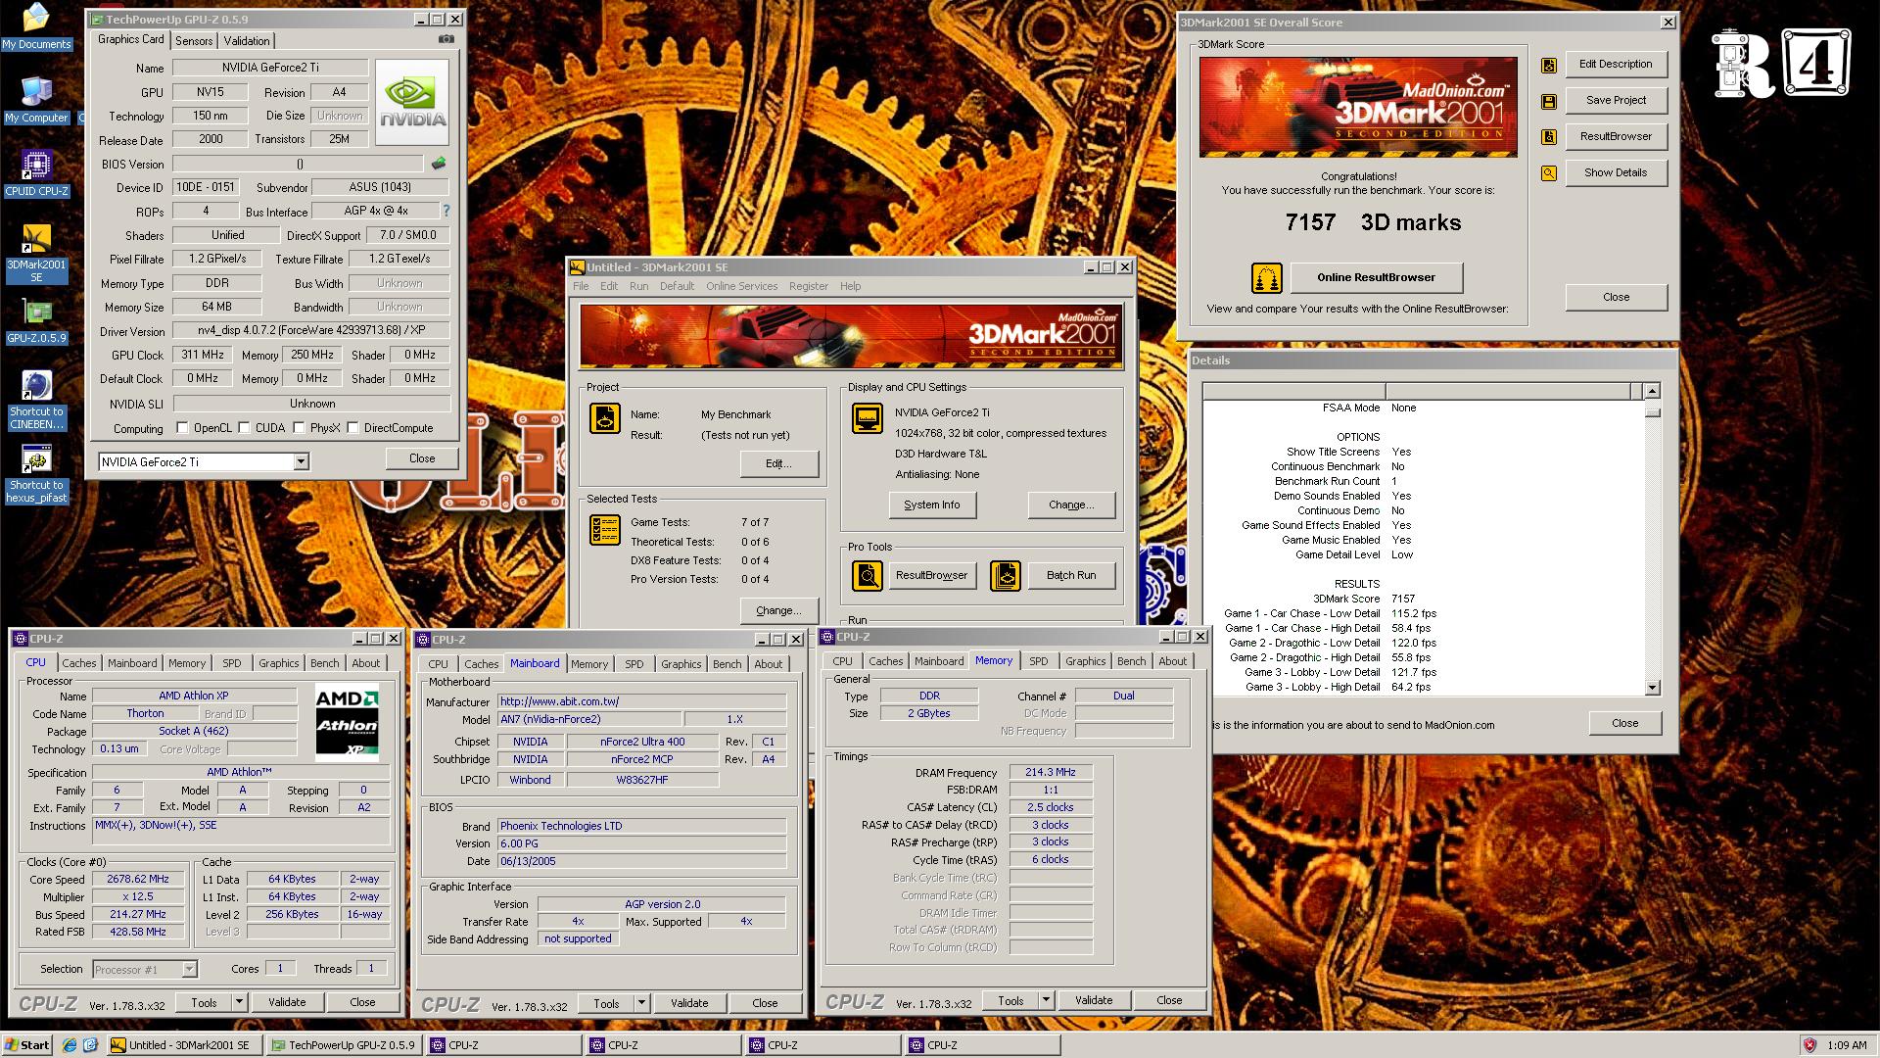The image size is (1880, 1058).
Task: Click the Edit Description icon
Action: tap(1549, 65)
